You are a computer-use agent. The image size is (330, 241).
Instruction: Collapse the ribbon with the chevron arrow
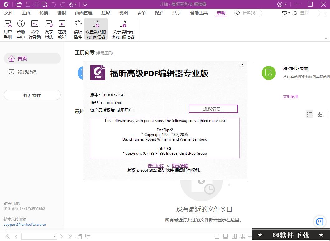326,39
